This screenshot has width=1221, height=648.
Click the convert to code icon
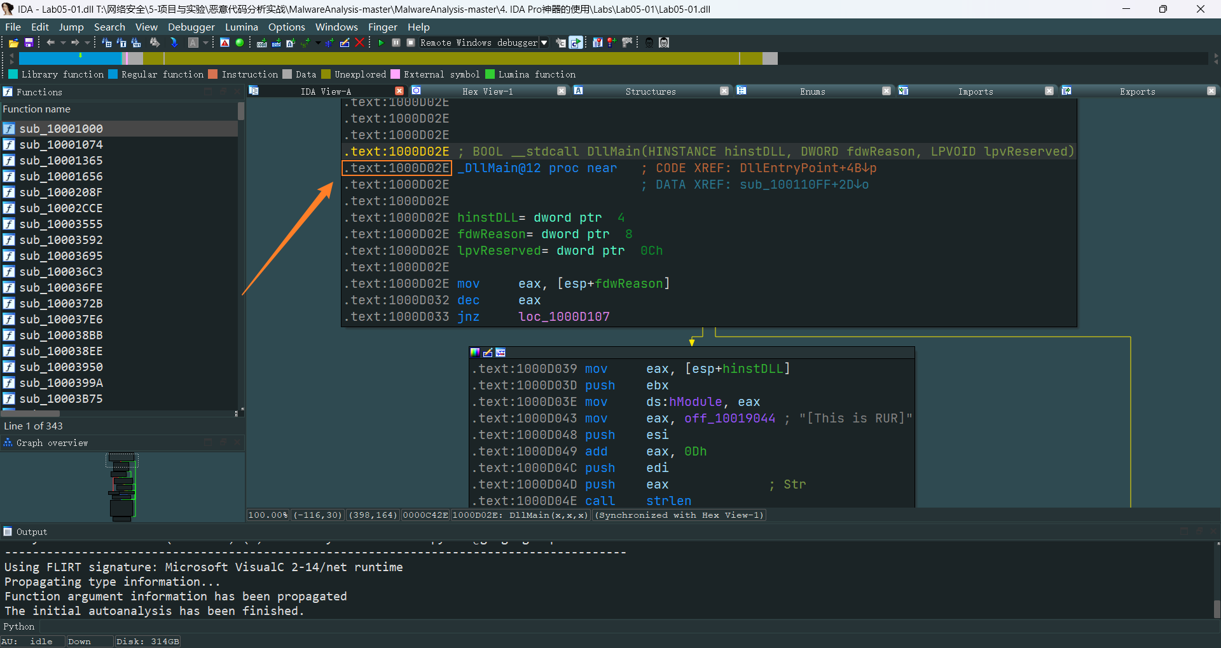(x=261, y=43)
